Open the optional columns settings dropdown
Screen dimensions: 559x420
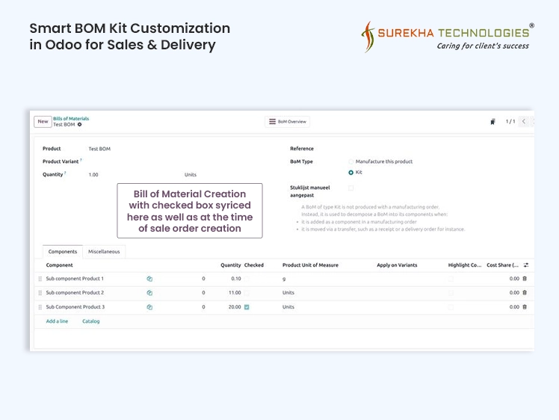[x=526, y=265]
